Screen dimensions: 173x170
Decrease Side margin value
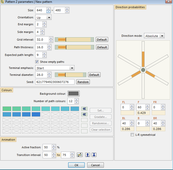click(x=42, y=33)
